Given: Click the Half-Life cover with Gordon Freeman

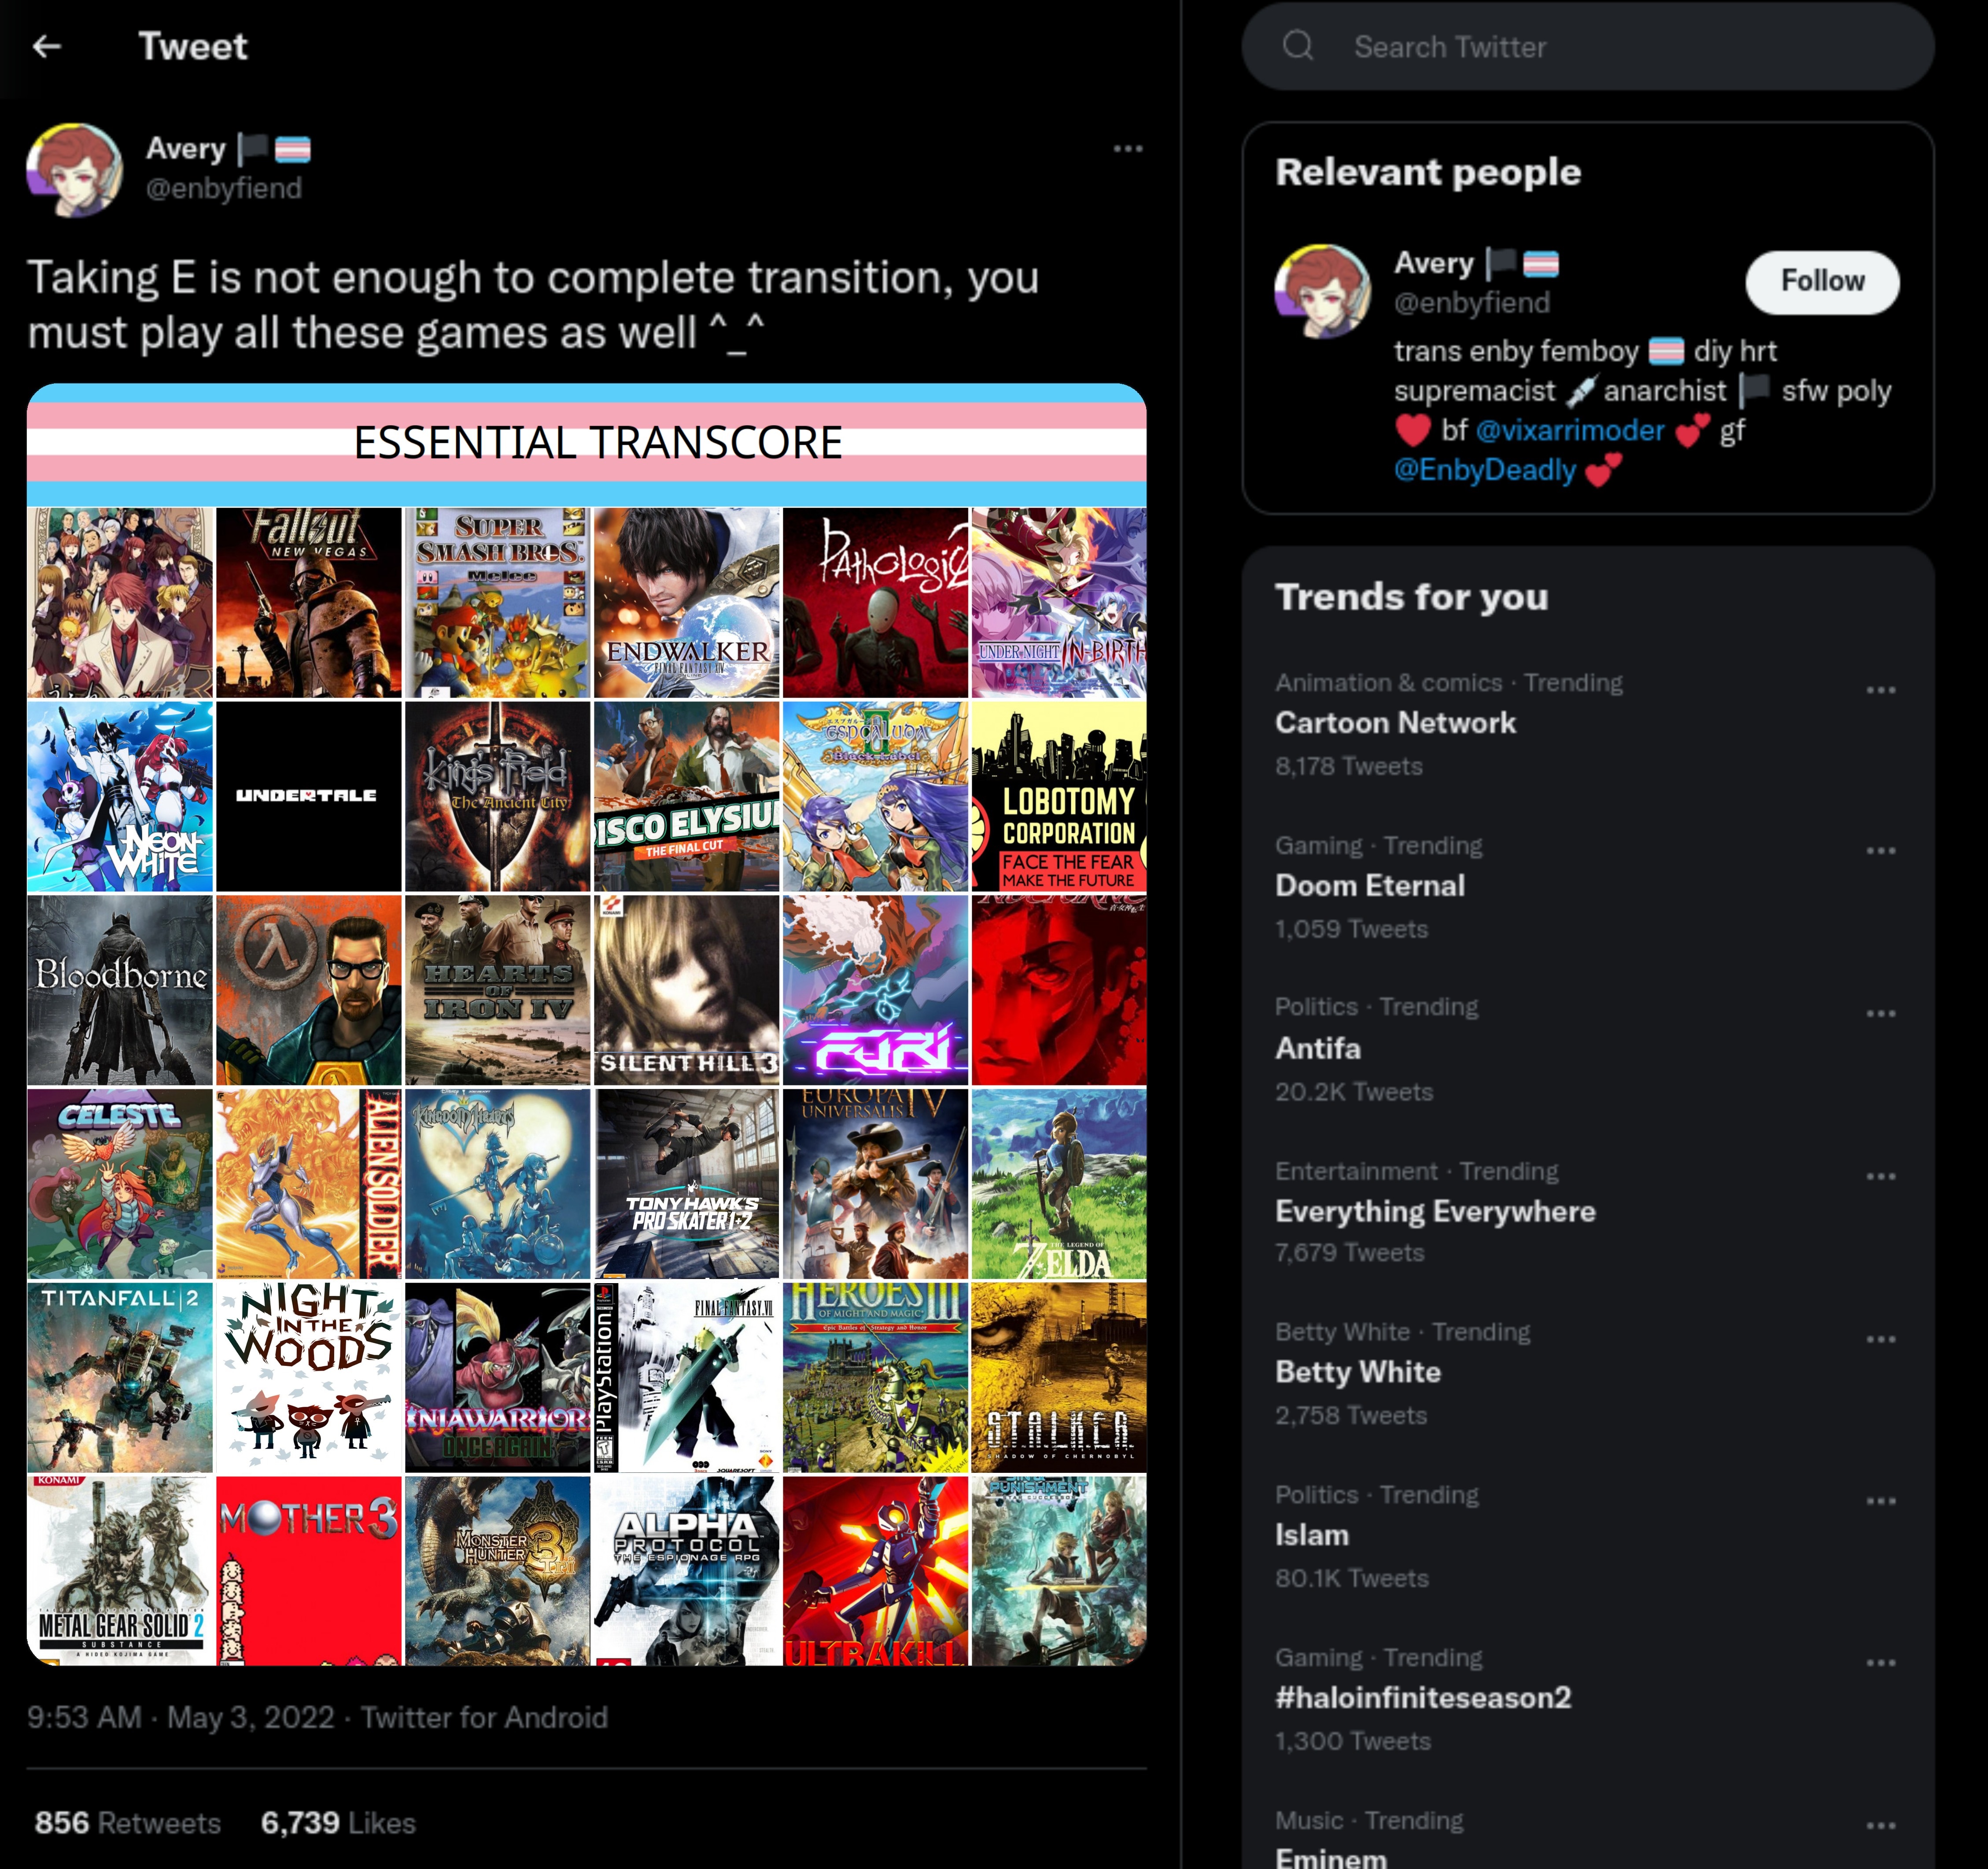Looking at the screenshot, I should point(308,990).
